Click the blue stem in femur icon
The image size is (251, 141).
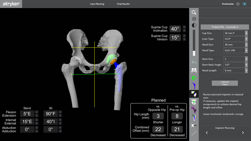(x=194, y=118)
